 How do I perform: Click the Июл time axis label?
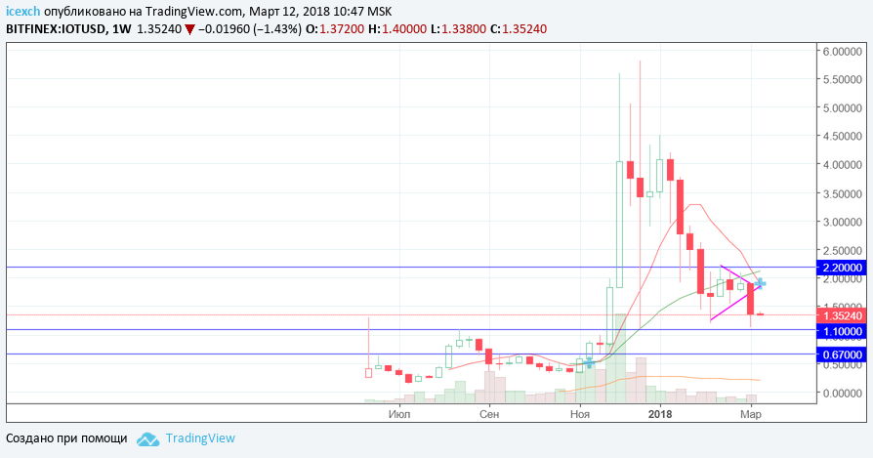click(399, 414)
